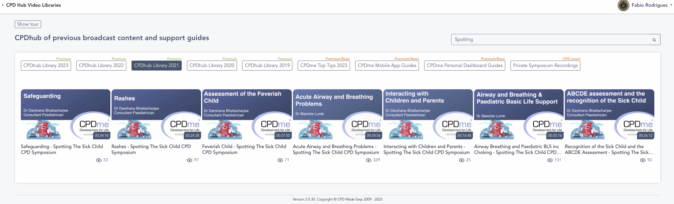Click view count eye icon for Safeguarding video
Image resolution: width=674 pixels, height=204 pixels.
coord(99,160)
